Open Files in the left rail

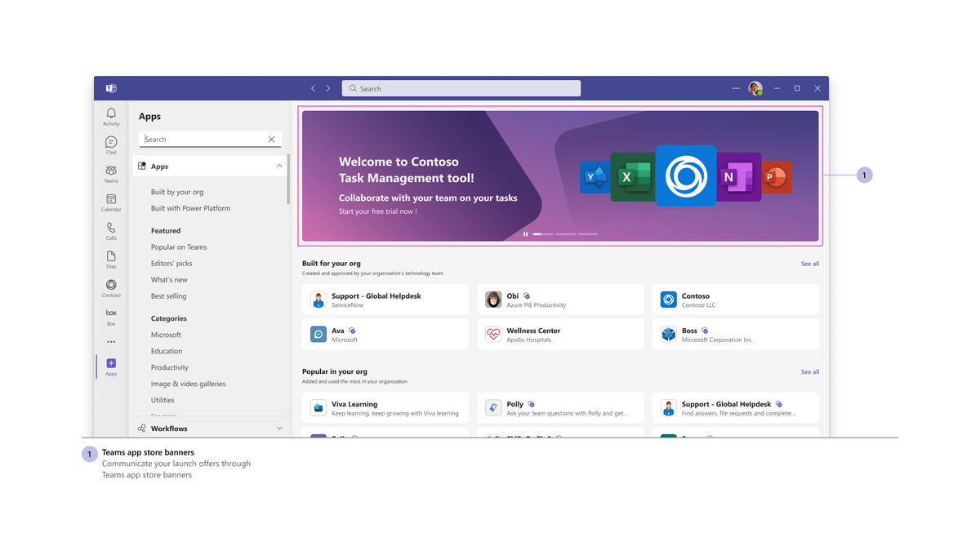coord(111,259)
